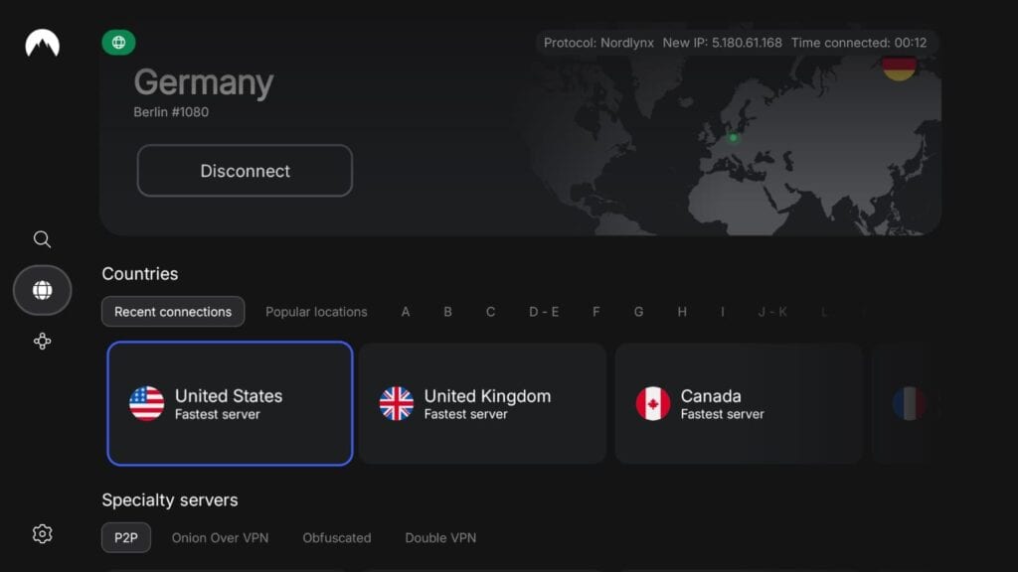Viewport: 1018px width, 572px height.
Task: Click the NordVPN logo
Action: (42, 43)
